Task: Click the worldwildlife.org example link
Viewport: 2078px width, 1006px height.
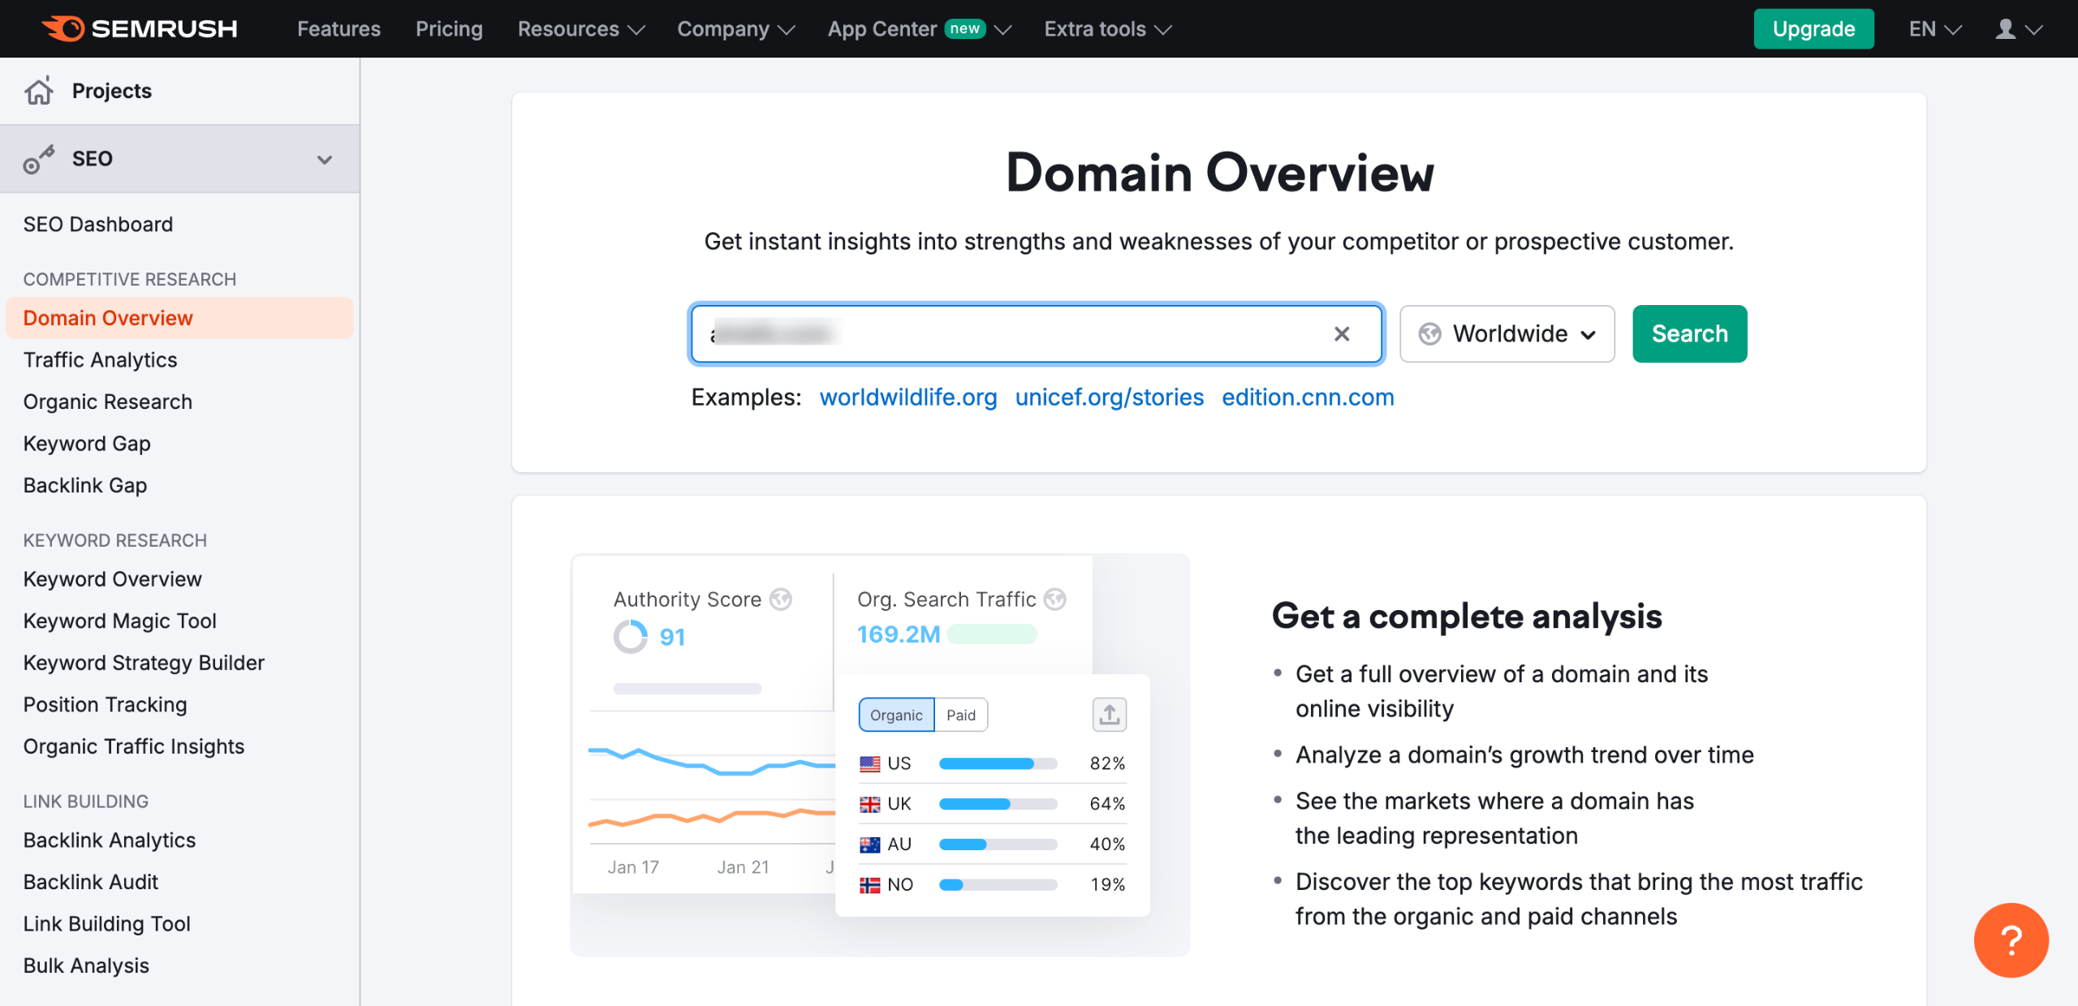Action: point(908,397)
